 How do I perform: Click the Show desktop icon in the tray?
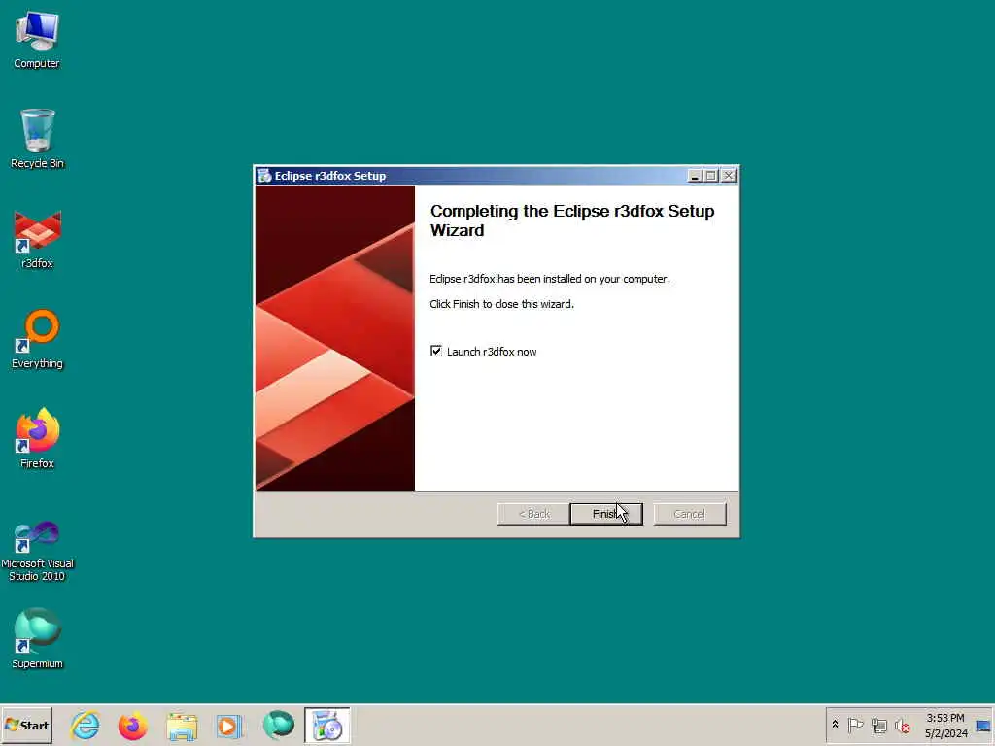click(x=983, y=726)
